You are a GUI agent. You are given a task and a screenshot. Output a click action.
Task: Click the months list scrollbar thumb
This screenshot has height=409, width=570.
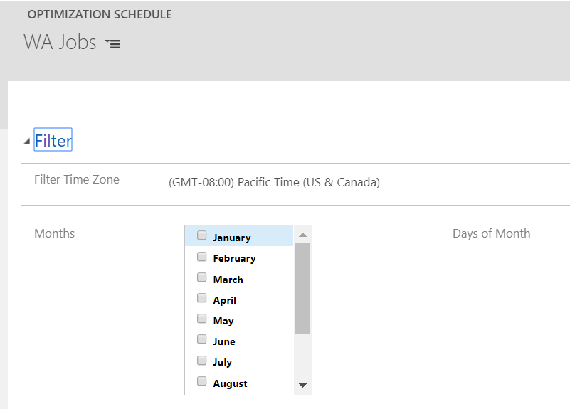[302, 288]
